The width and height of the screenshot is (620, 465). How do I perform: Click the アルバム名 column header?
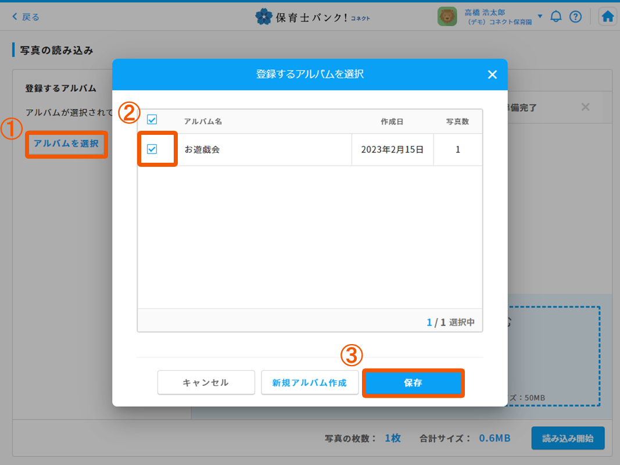(x=203, y=121)
